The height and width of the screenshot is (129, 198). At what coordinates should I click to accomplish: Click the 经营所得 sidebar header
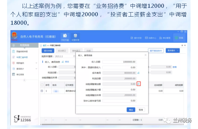pos(25,45)
